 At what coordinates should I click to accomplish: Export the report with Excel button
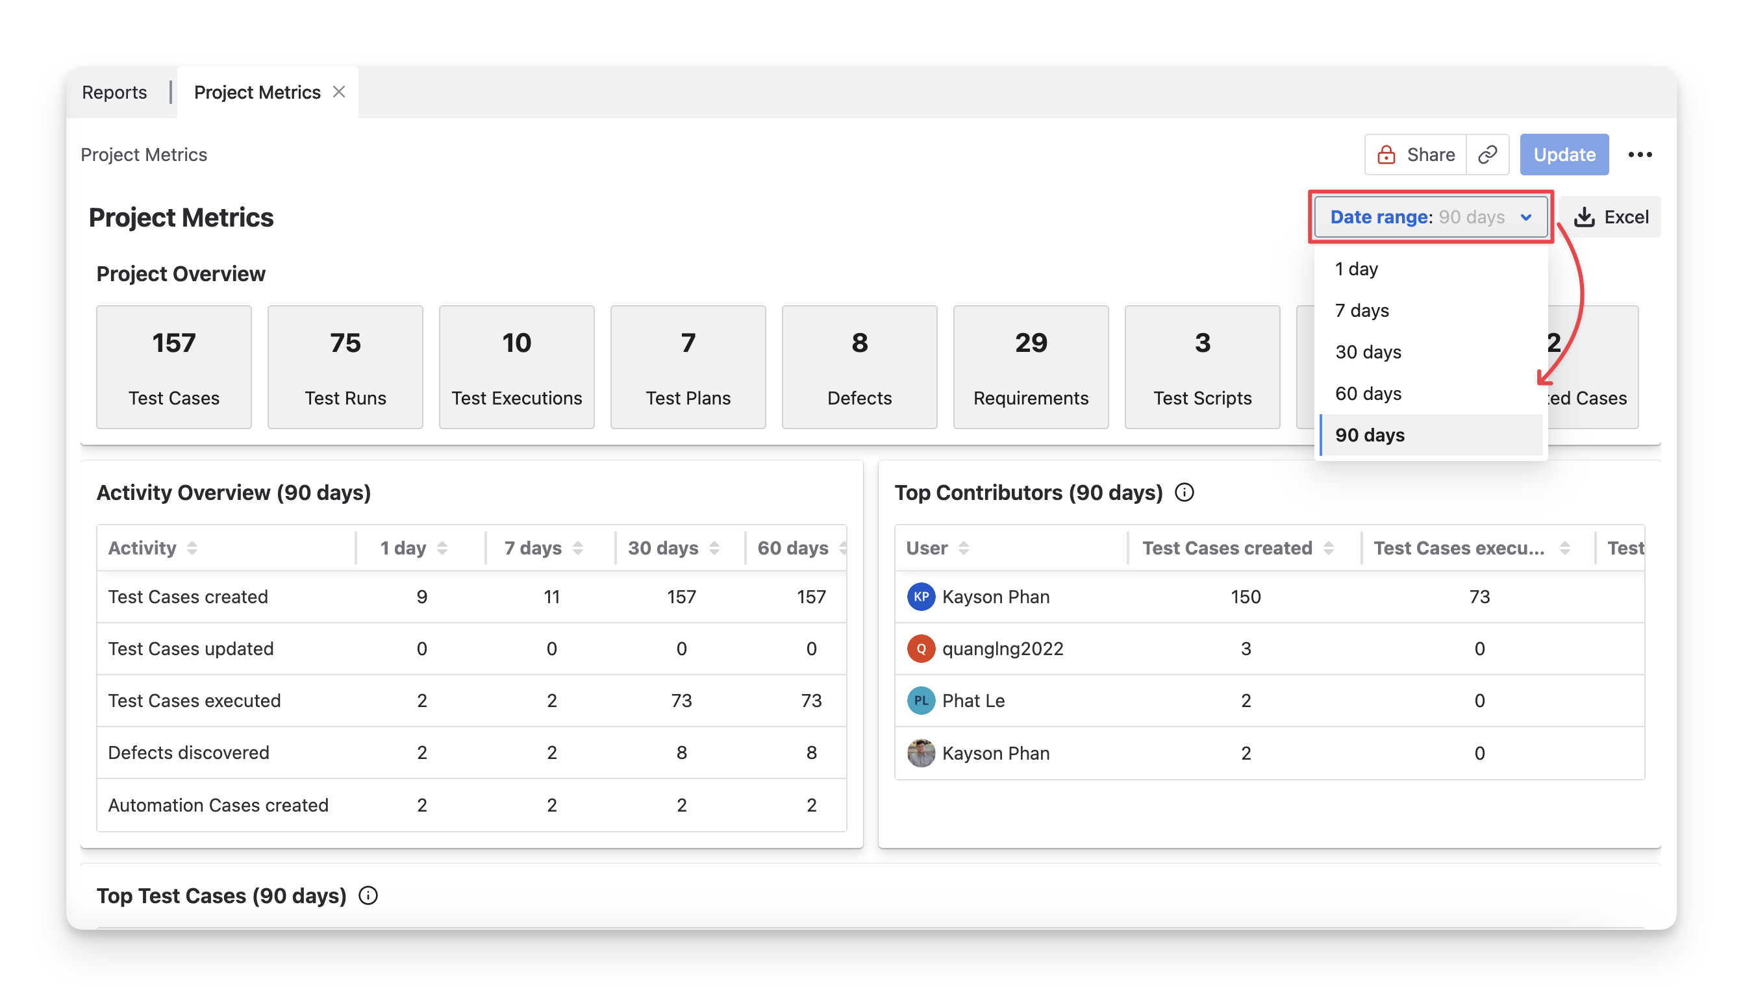[x=1611, y=217]
